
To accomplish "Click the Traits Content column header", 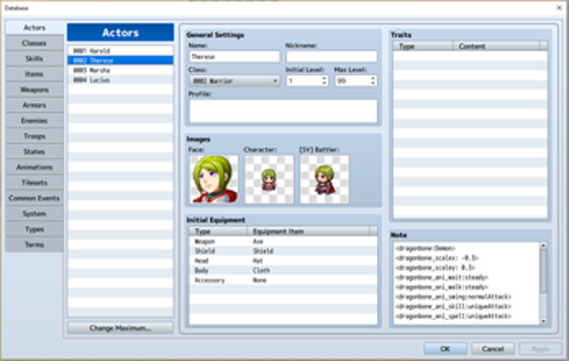I will pyautogui.click(x=497, y=46).
